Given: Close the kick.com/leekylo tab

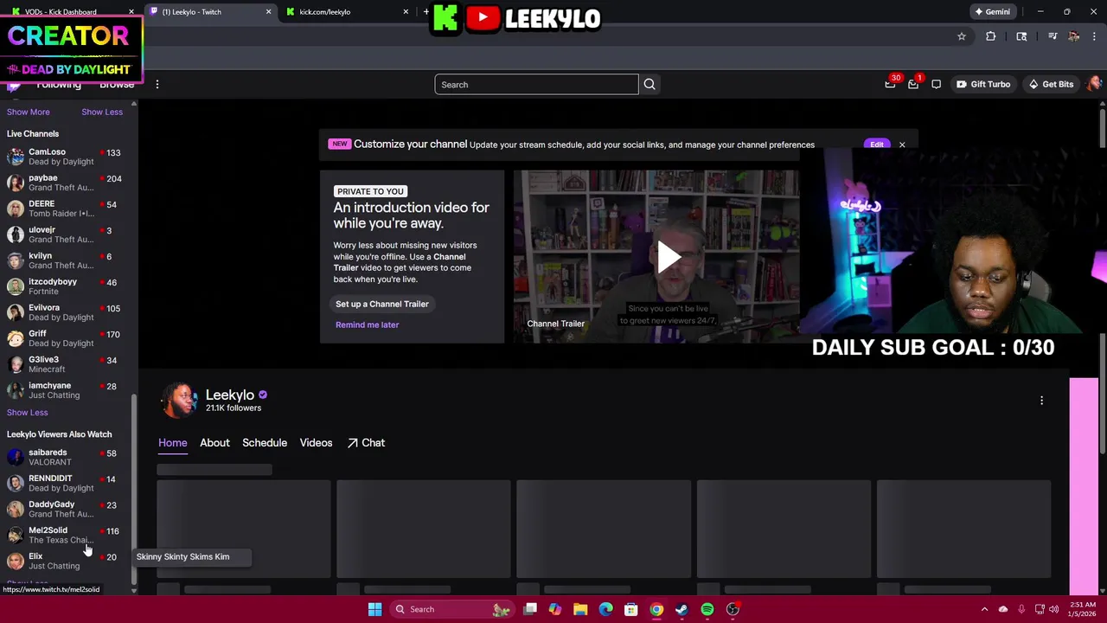Looking at the screenshot, I should [406, 12].
